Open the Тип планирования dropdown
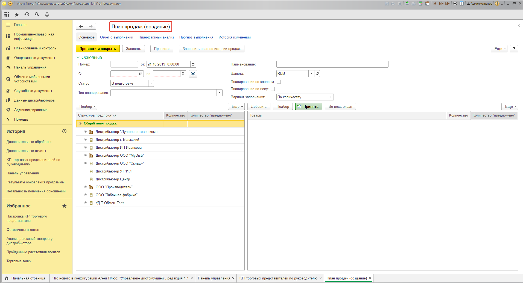 (220, 93)
